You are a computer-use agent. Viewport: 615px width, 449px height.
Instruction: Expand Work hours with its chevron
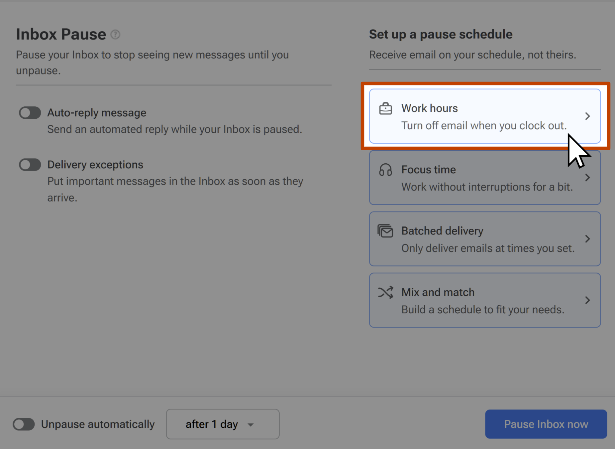(587, 116)
